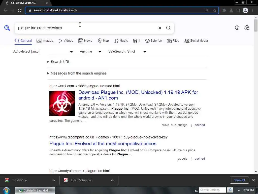Click the CollabVM SearXNG taskbar button
Viewport: 258px width, 194px height.
pyautogui.click(x=35, y=190)
